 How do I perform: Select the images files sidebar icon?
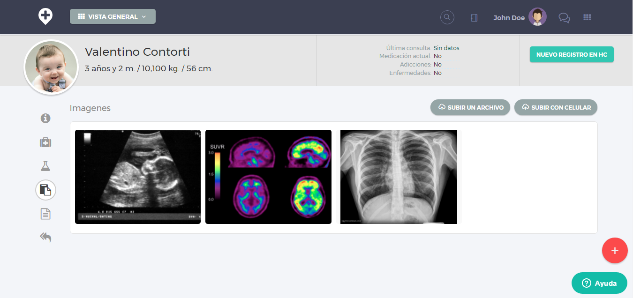pos(45,190)
